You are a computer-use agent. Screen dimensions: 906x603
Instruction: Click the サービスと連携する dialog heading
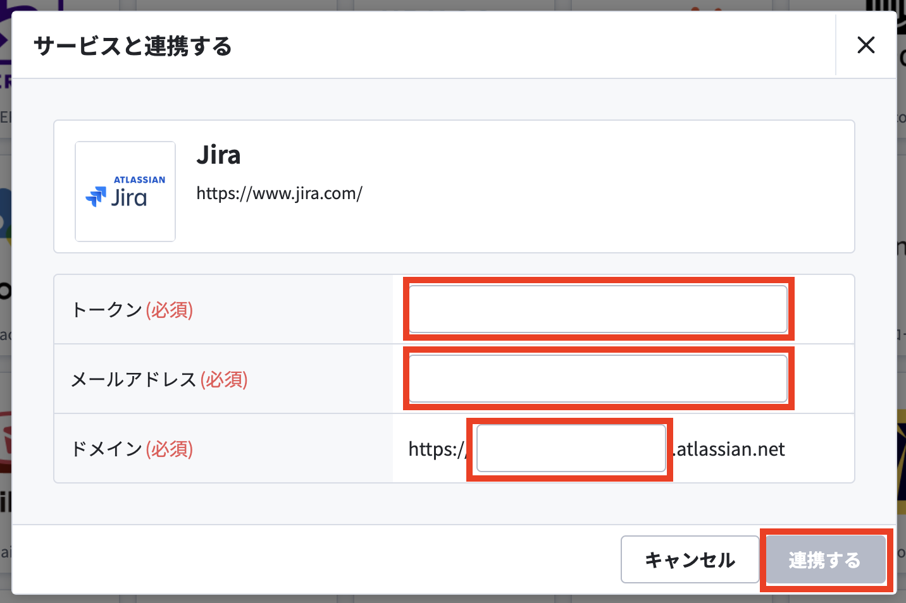pyautogui.click(x=133, y=46)
